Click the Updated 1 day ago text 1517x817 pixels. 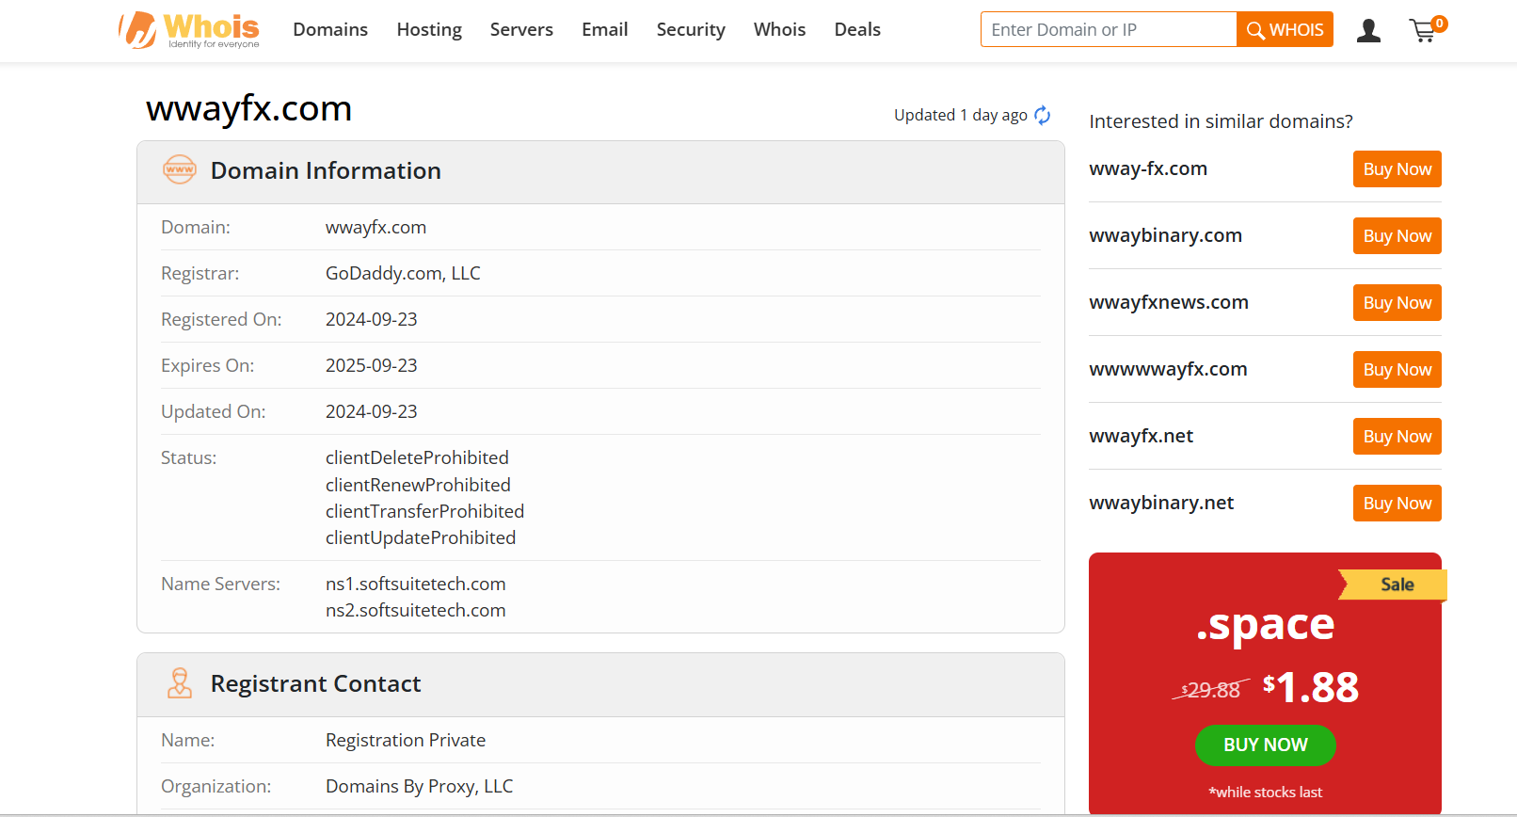(x=960, y=115)
